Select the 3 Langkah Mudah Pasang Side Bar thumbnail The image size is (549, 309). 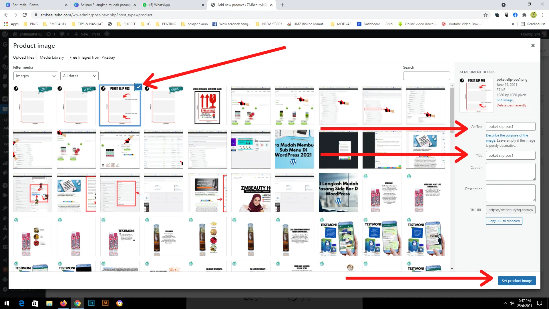point(338,193)
